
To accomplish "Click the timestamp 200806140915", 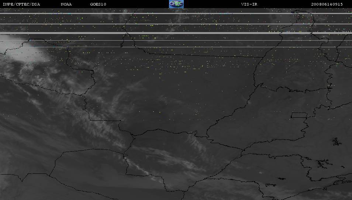I will click(x=327, y=4).
